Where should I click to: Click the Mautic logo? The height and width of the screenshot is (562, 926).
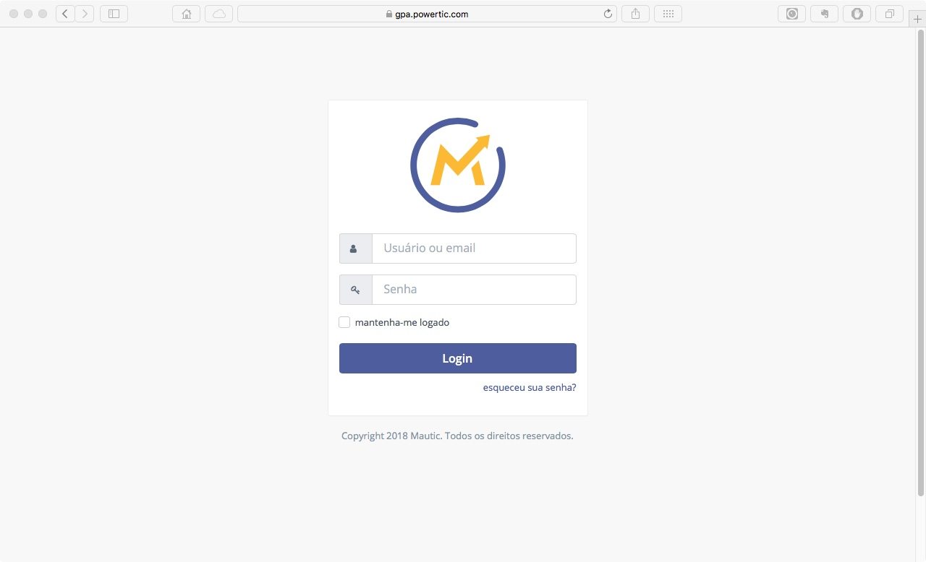point(457,165)
